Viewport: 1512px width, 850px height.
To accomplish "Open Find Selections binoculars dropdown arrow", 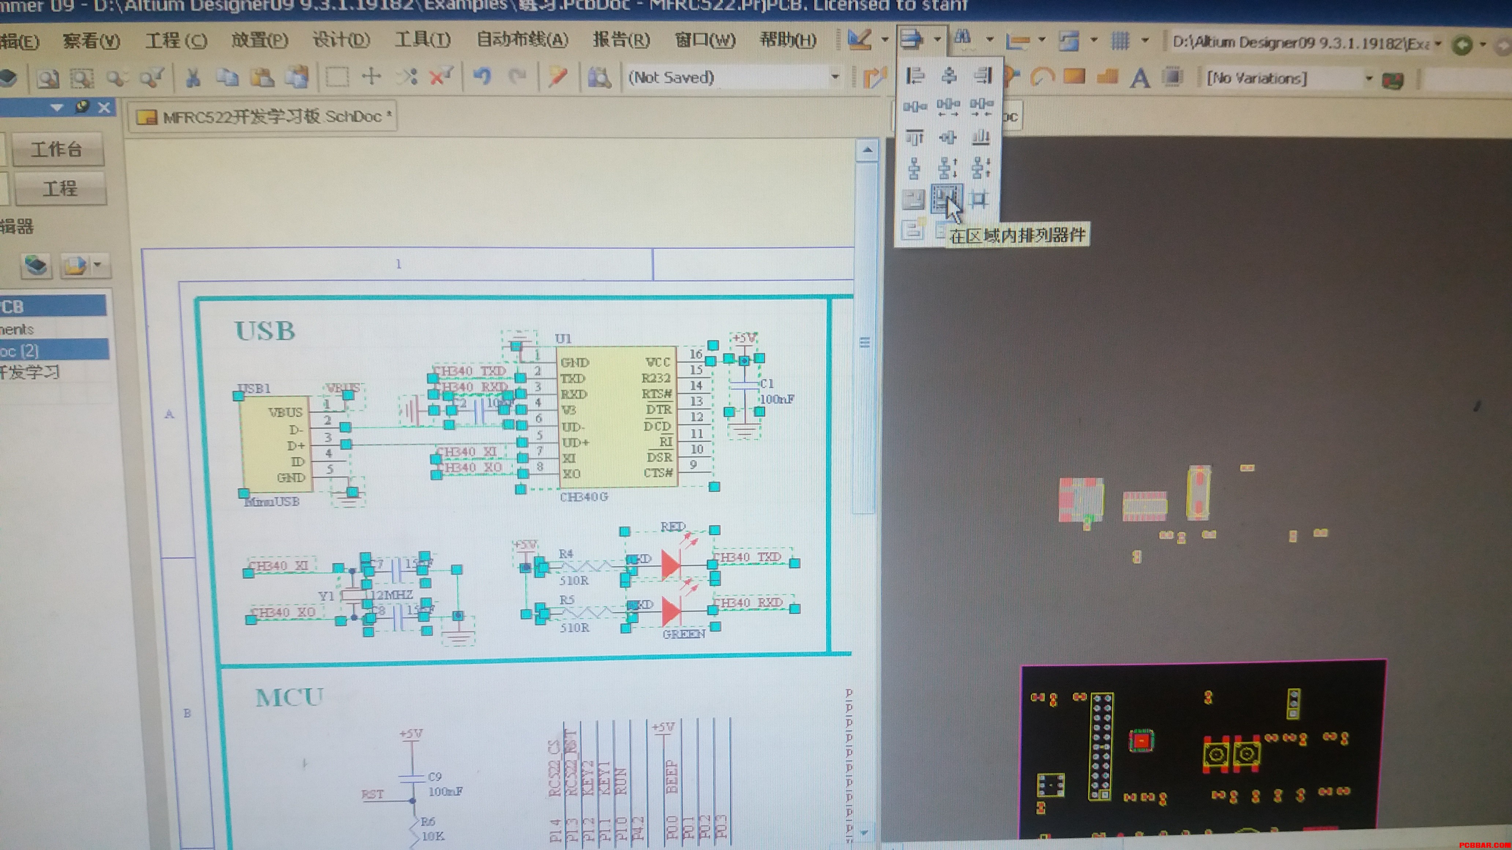I will [990, 40].
